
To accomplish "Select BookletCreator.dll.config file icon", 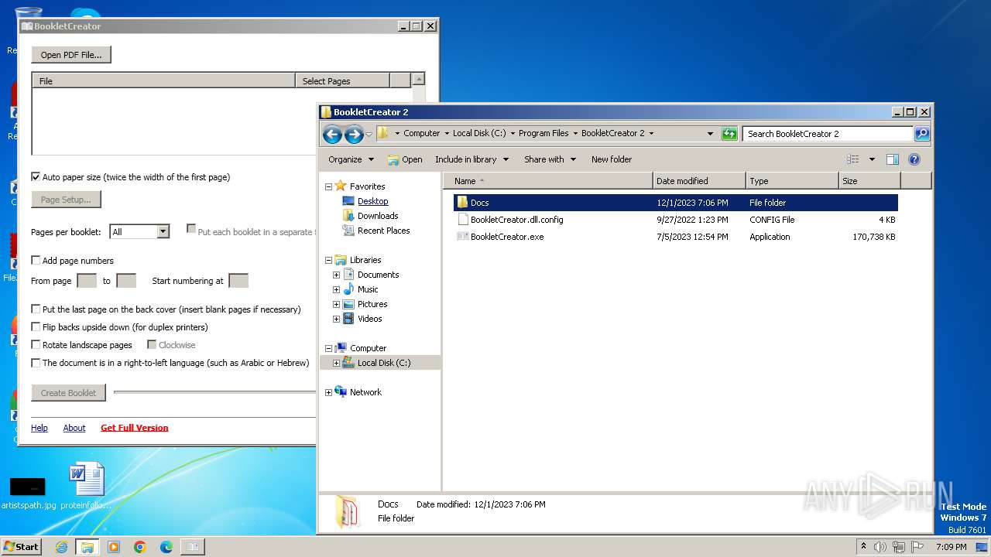I will point(463,220).
